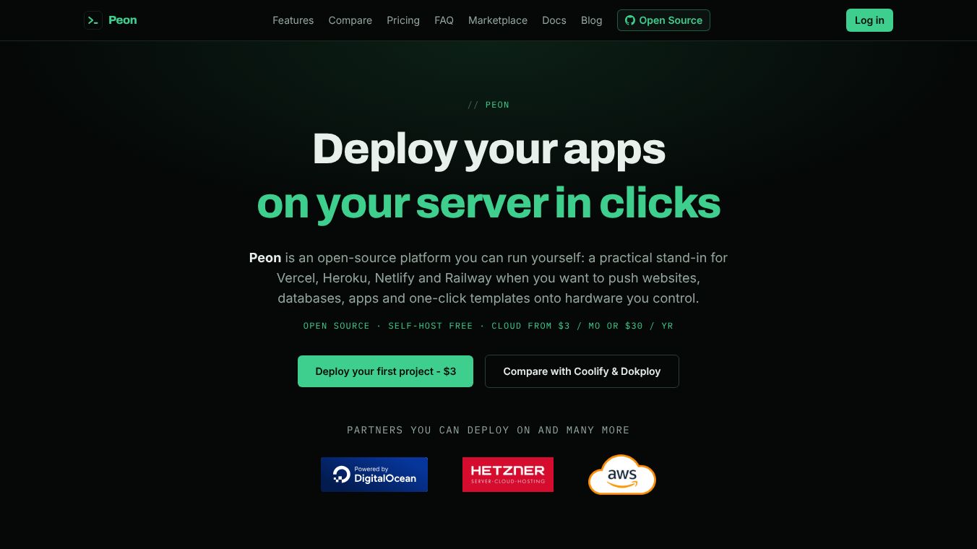Click the Peon brand name

[x=122, y=20]
